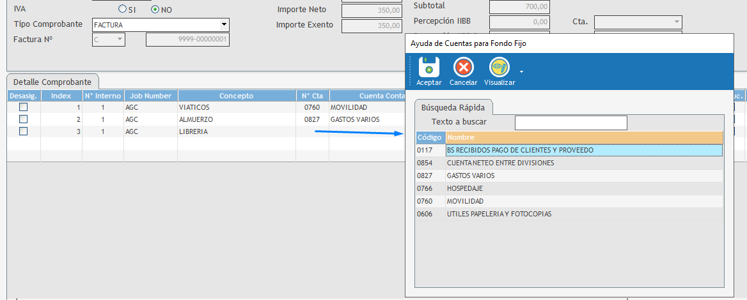Click the Aceptar save icon
This screenshot has height=300, width=747.
pyautogui.click(x=429, y=67)
